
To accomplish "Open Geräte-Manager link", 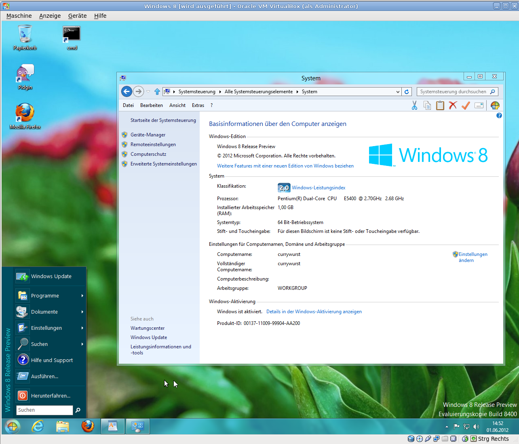I will [x=148, y=135].
